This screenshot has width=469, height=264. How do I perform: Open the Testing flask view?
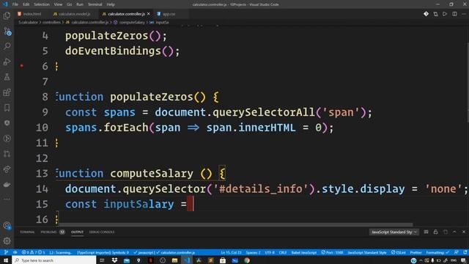click(7, 77)
